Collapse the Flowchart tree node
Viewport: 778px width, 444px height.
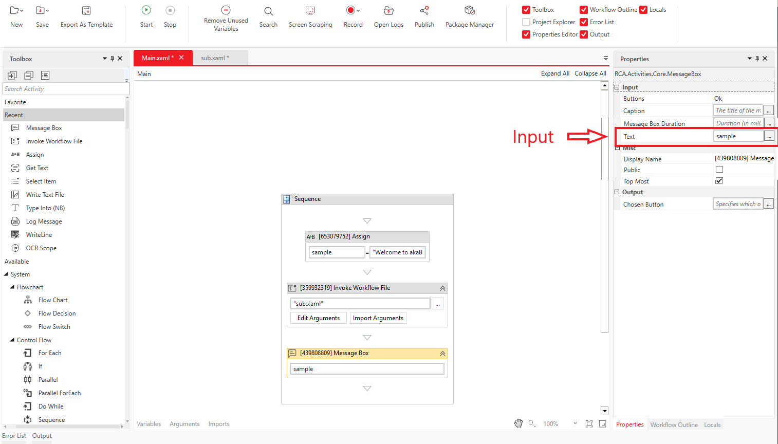12,287
